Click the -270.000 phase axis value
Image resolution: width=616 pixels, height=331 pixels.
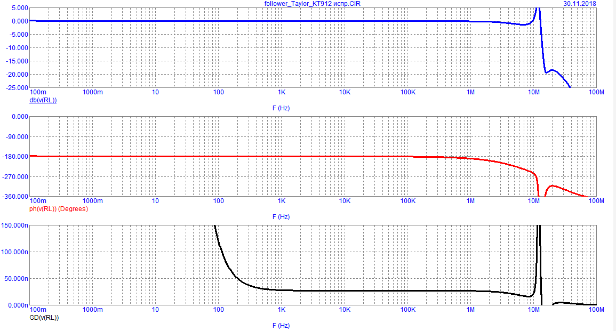pos(15,176)
